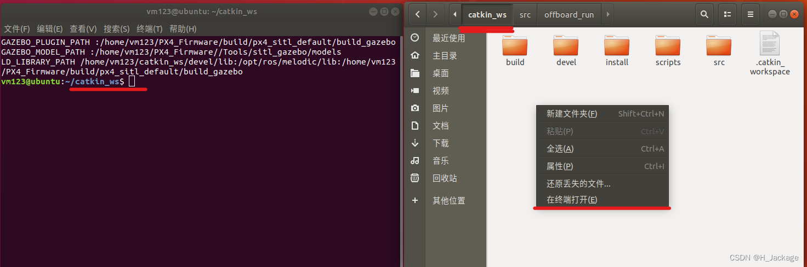This screenshot has width=807, height=267.
Task: Click the video camera icon in sidebar
Action: (x=415, y=90)
